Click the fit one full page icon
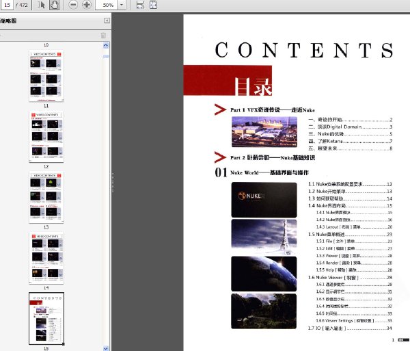Viewport: 410px width, 351px height. point(154,5)
